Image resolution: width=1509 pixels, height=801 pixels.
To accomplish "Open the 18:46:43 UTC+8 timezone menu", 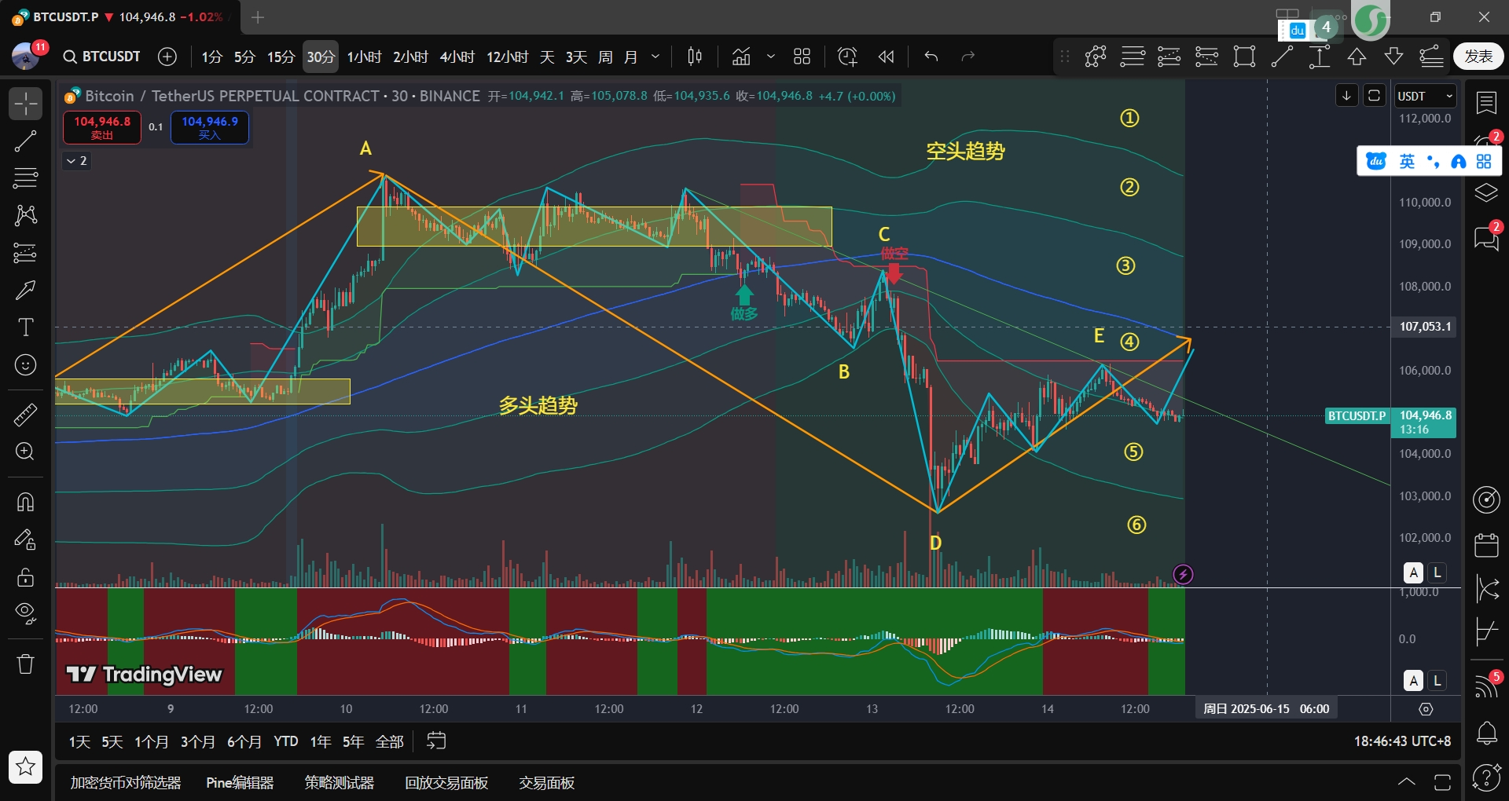I will pyautogui.click(x=1402, y=741).
